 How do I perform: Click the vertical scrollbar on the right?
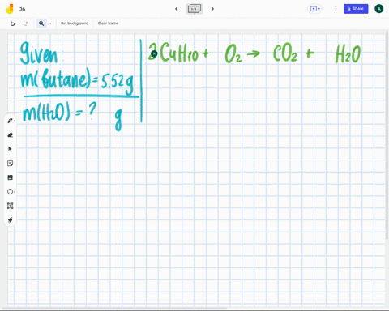(387, 135)
